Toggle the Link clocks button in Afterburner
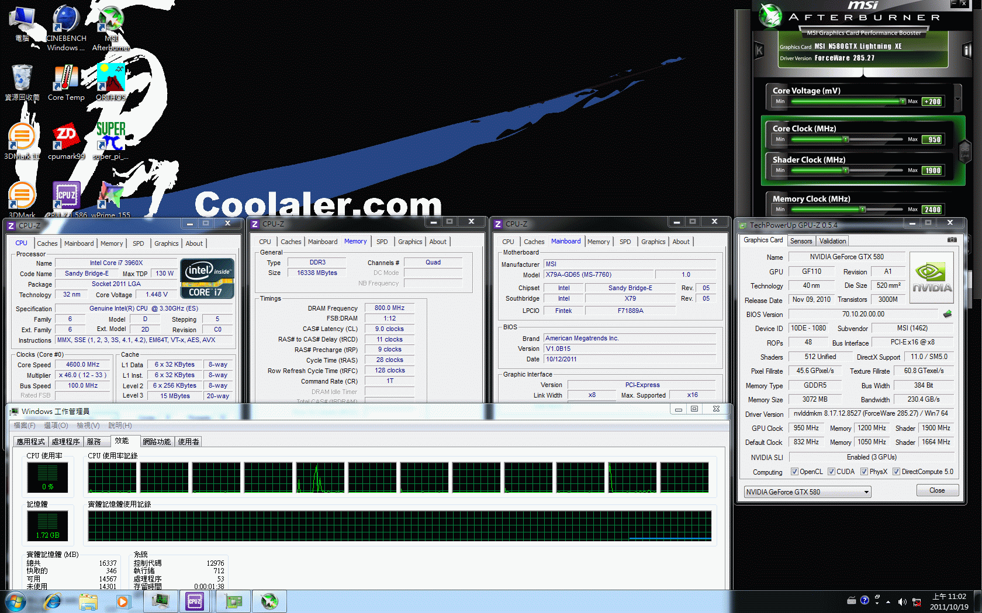Image resolution: width=982 pixels, height=613 pixels. tap(964, 151)
